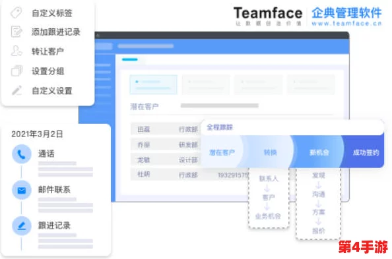
Task: Click the 跟进记录 timeline entry title
Action: 54,225
